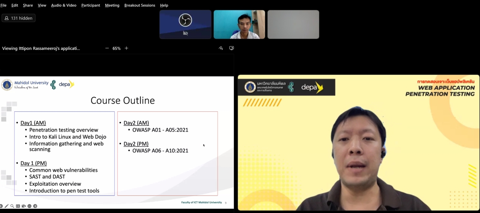Screen dimensions: 480x213
Task: Open the Breakout Sessions menu
Action: [140, 5]
